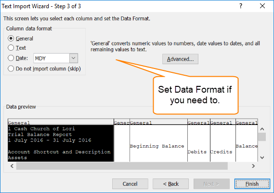This screenshot has width=274, height=193.
Task: Go to the previous step with Back
Action: click(x=171, y=184)
